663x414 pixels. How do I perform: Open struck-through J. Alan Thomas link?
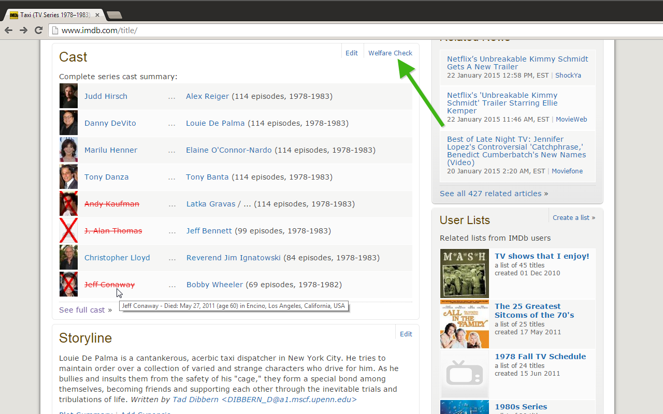113,231
